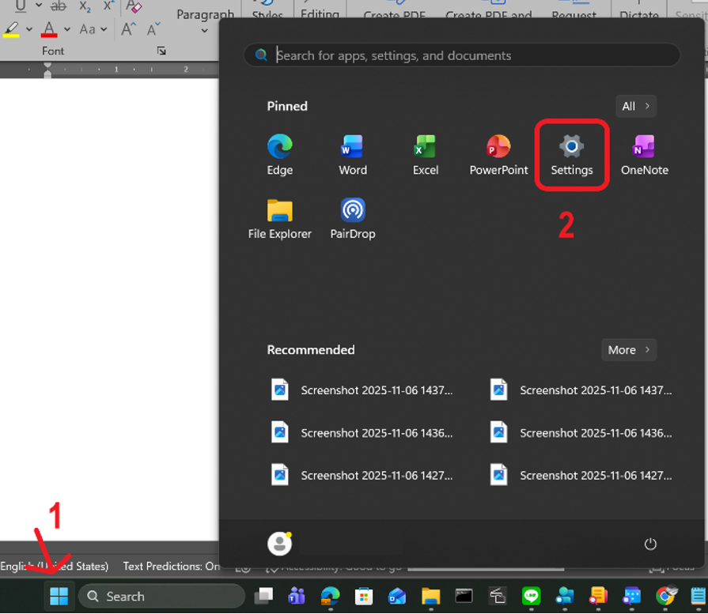Screen dimensions: 708x614
Task: Open the user account profile icon
Action: [279, 544]
